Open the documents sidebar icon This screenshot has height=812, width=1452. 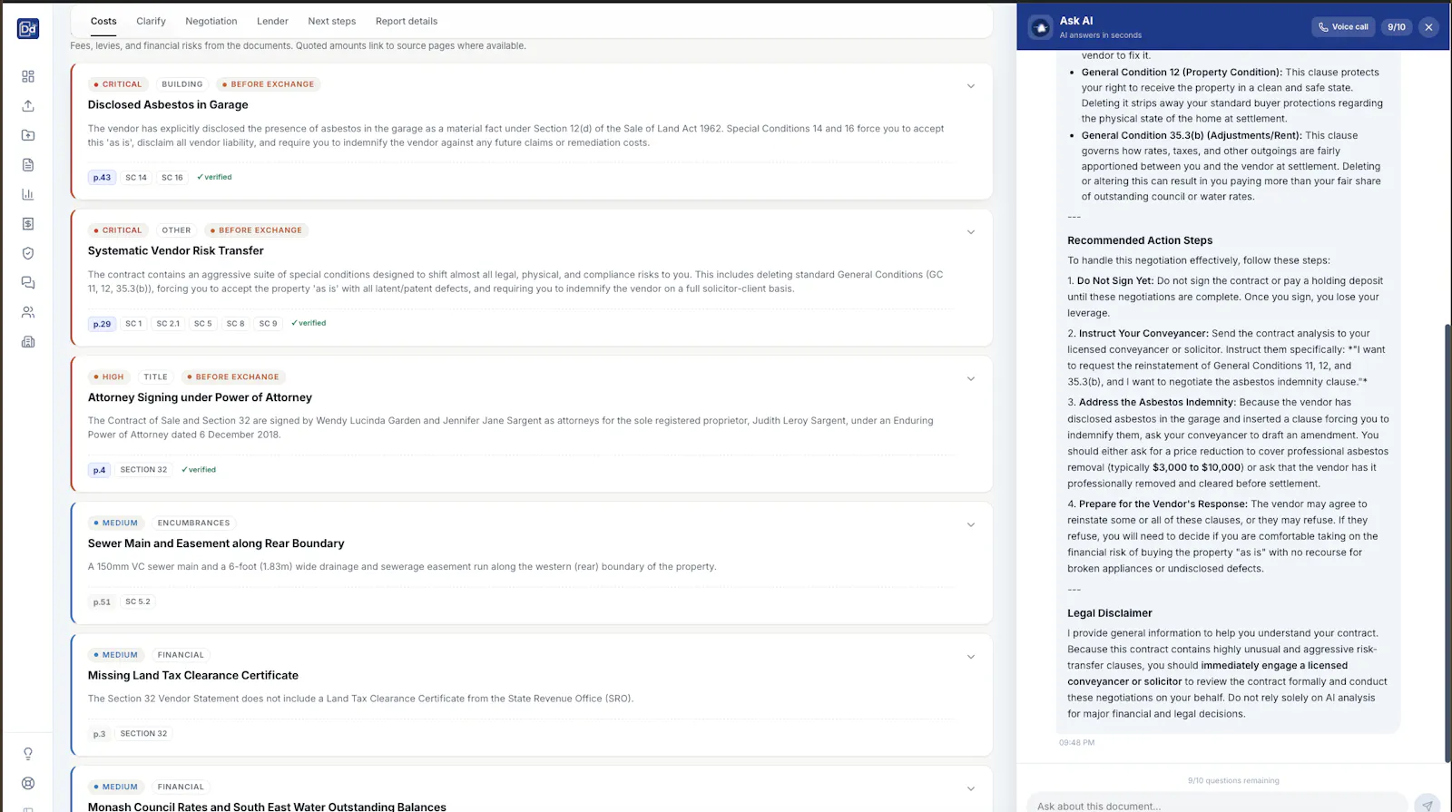[28, 165]
